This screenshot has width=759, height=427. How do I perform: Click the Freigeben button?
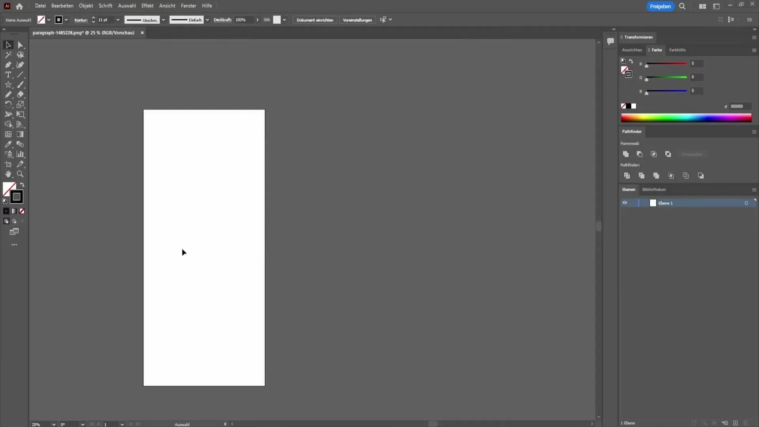661,6
